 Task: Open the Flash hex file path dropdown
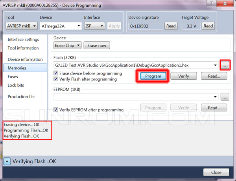click(x=215, y=65)
